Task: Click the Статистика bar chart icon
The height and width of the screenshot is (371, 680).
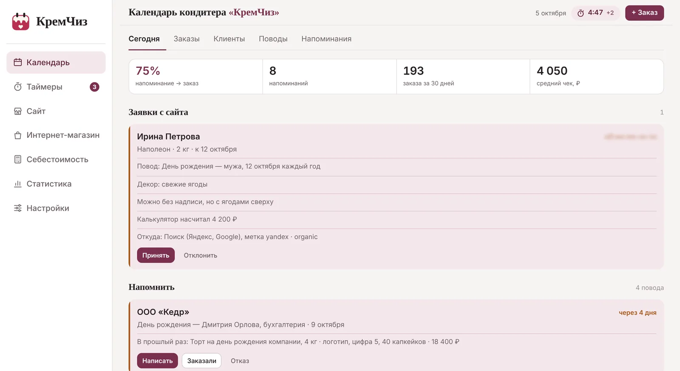Action: (18, 184)
